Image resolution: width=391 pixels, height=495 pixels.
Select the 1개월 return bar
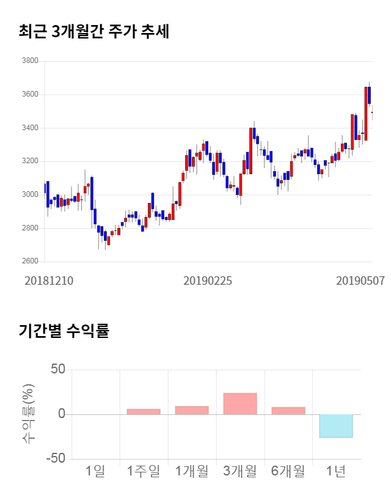click(191, 410)
